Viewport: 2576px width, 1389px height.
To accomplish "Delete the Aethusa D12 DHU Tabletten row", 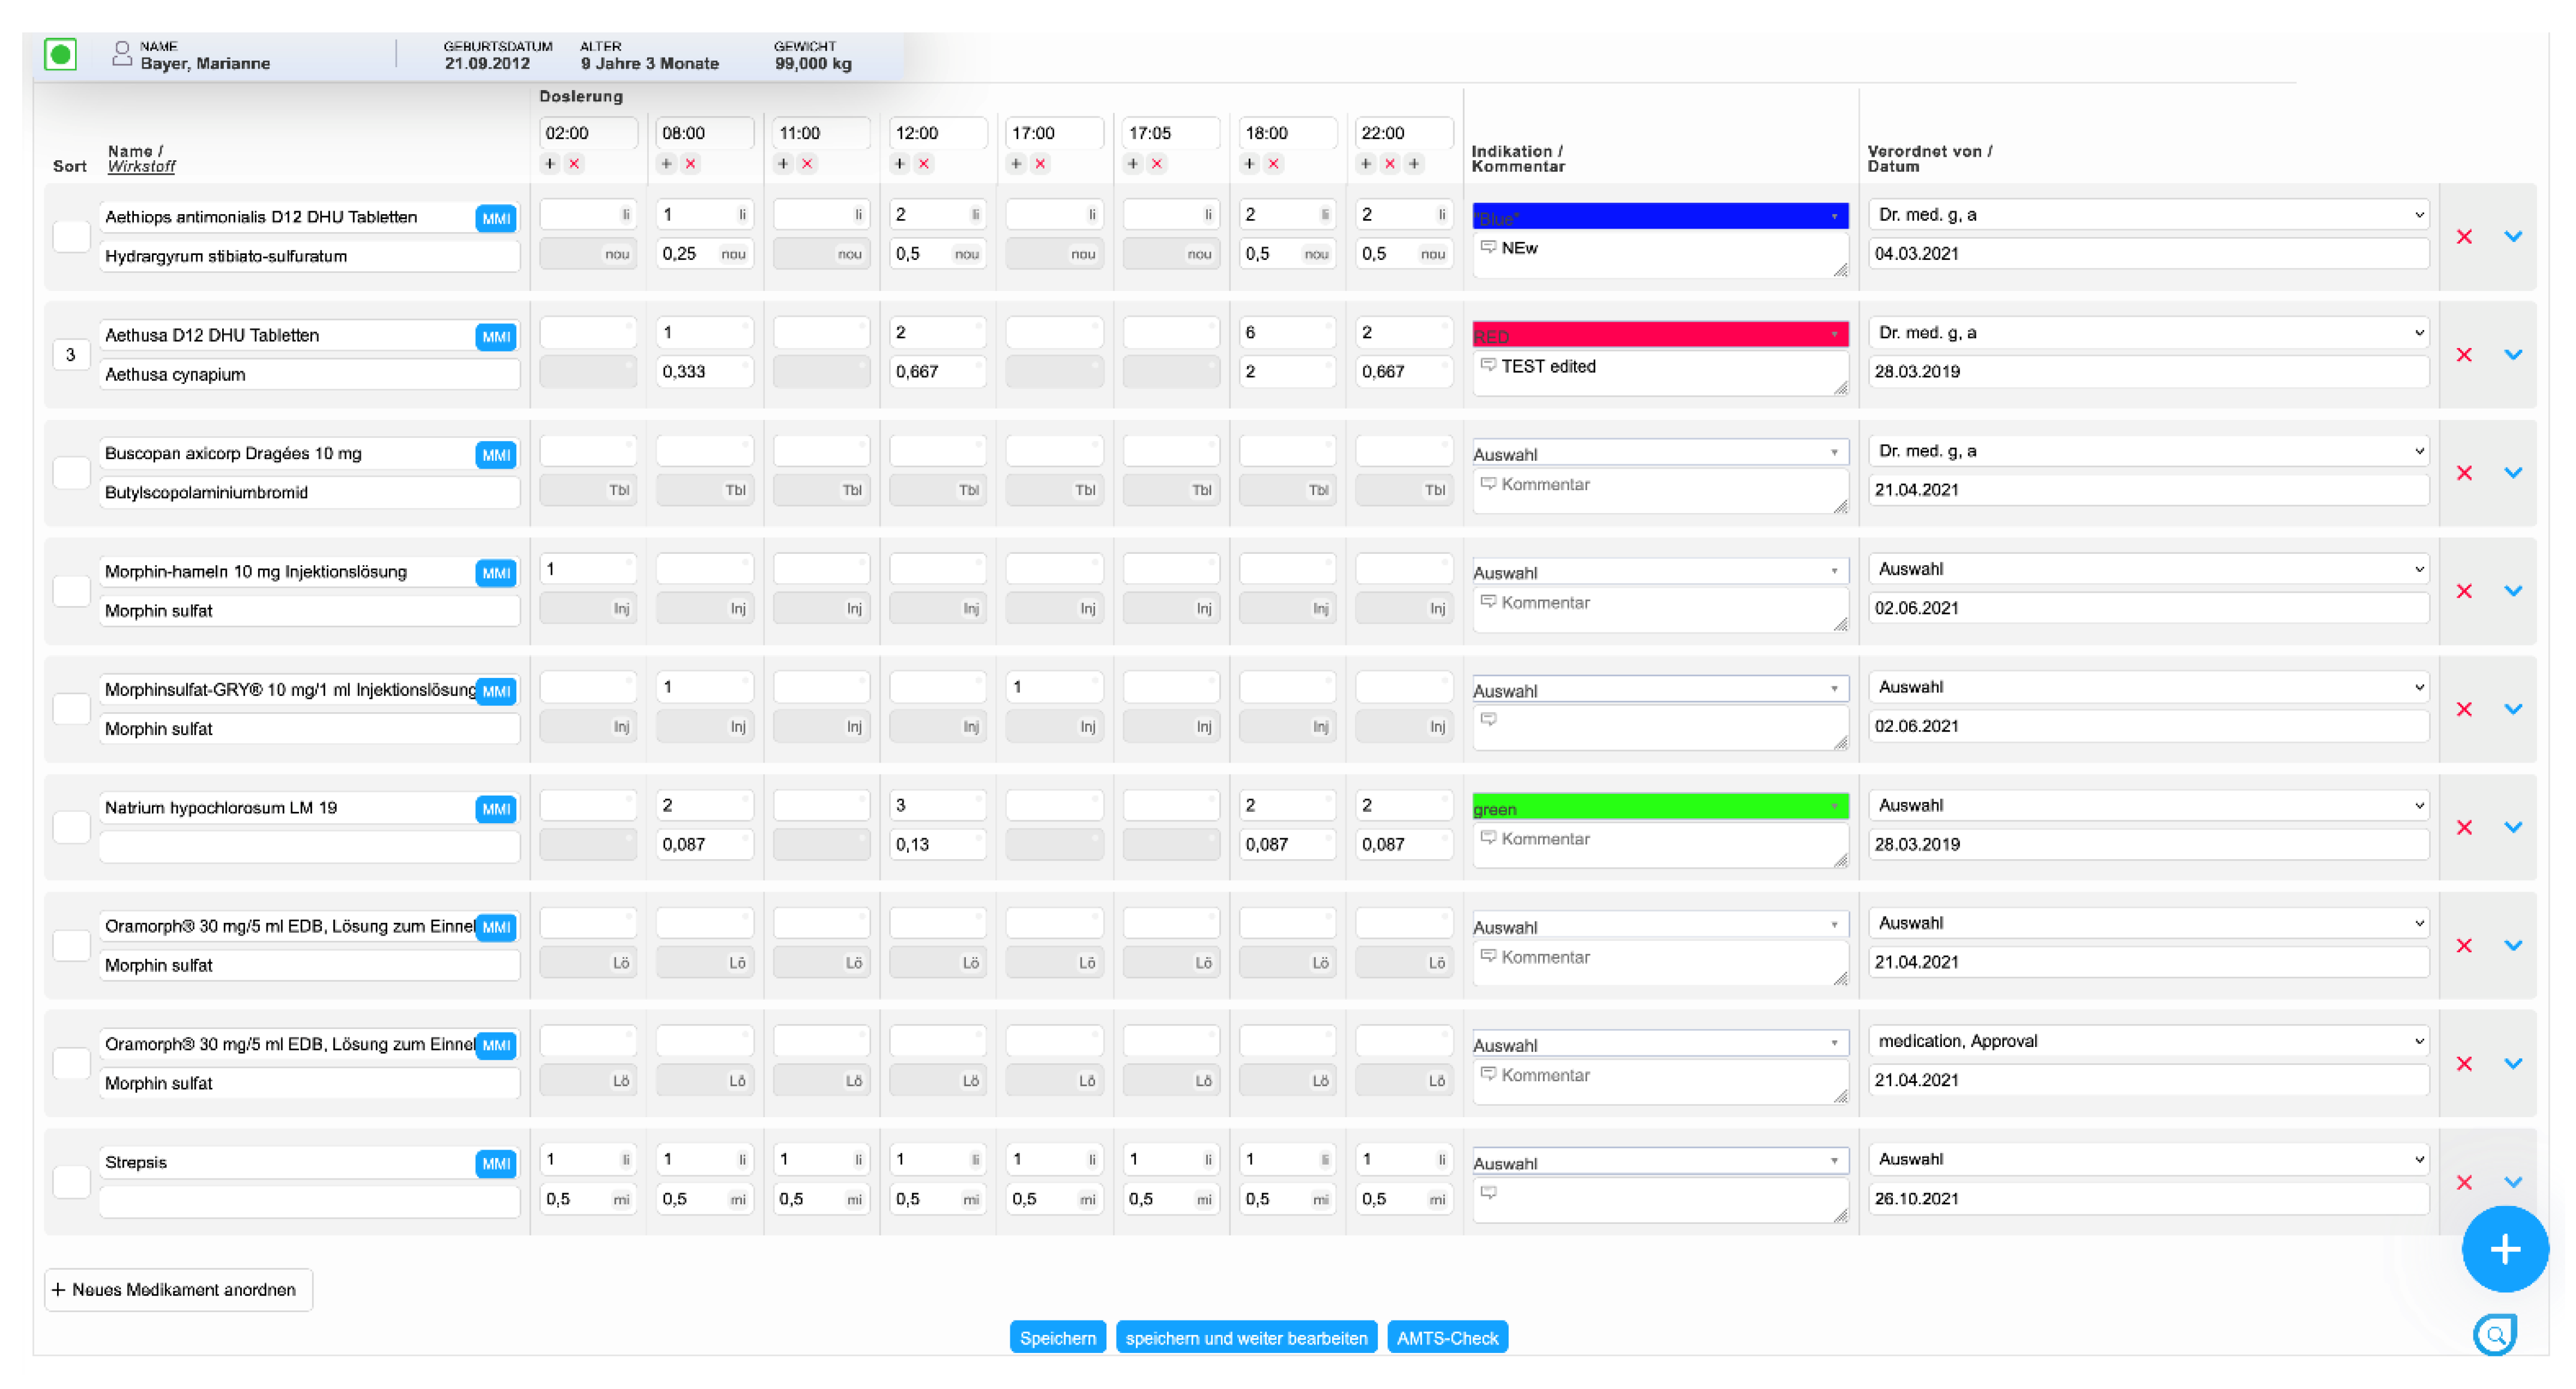I will (2463, 355).
